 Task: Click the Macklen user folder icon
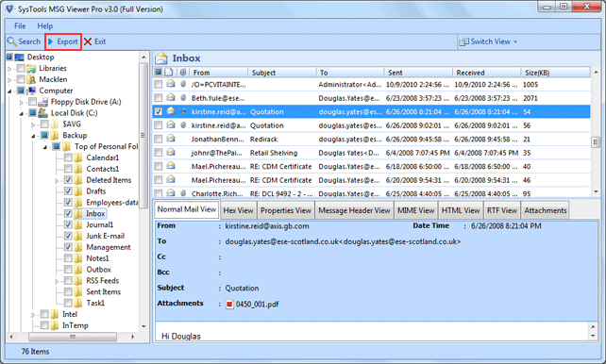pos(31,79)
